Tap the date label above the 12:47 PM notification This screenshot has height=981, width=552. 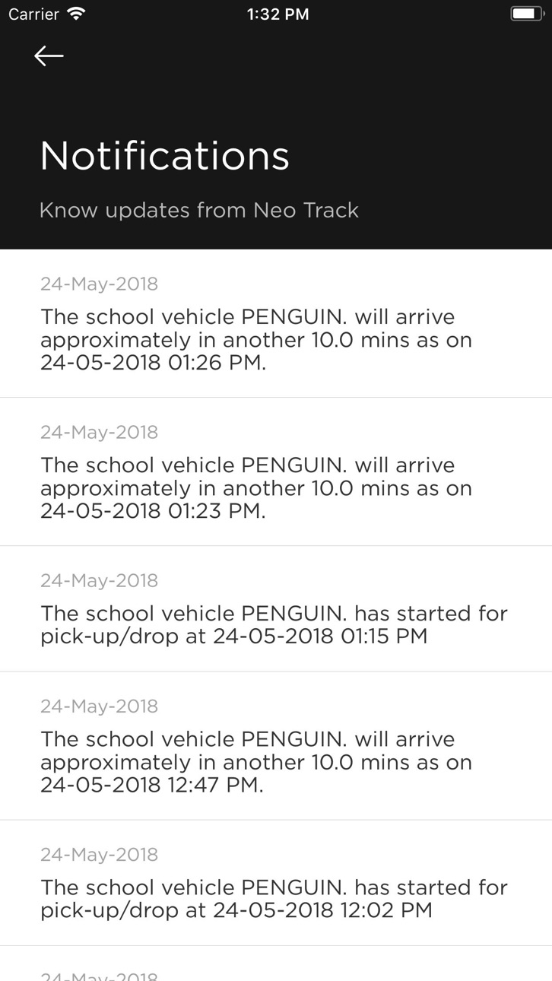[100, 706]
